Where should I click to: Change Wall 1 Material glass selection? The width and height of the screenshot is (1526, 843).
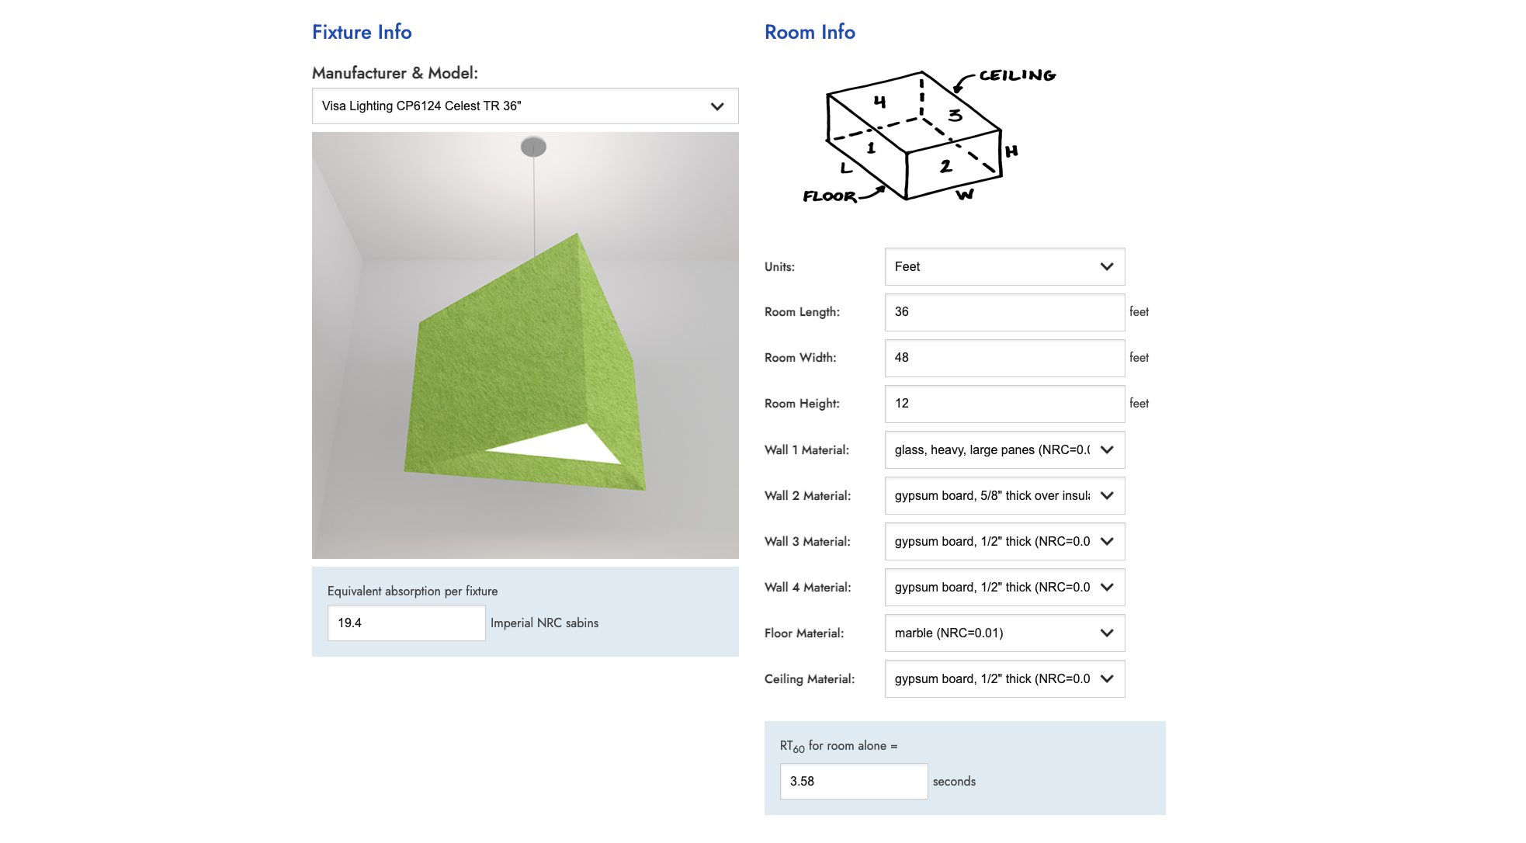click(x=1003, y=449)
